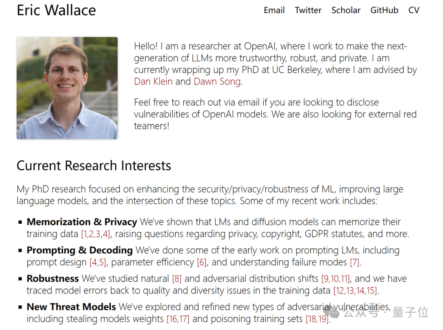Follow the Dawn Song advisor link

click(217, 81)
